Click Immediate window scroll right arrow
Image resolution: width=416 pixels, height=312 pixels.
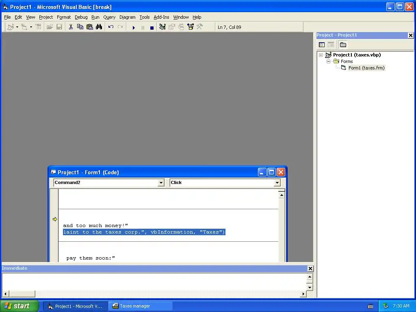pos(303,294)
